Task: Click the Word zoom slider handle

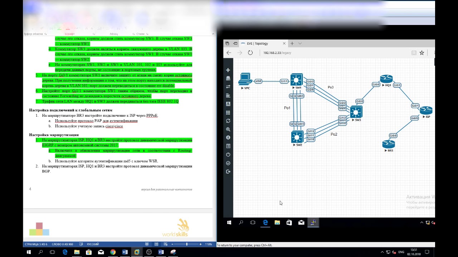Action: coord(187,244)
